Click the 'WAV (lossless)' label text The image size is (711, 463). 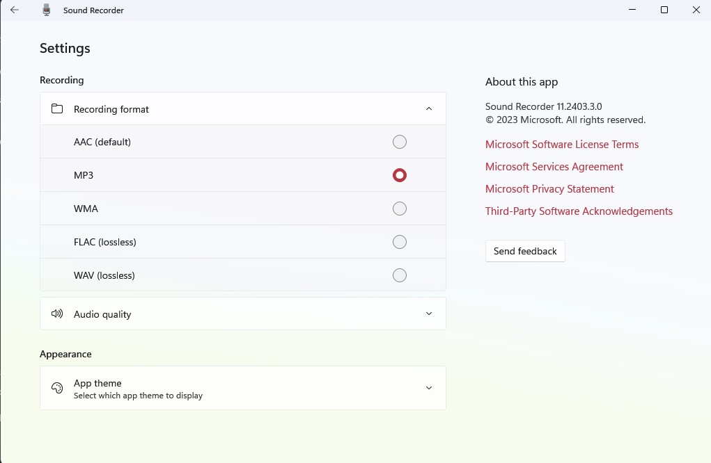(x=104, y=275)
